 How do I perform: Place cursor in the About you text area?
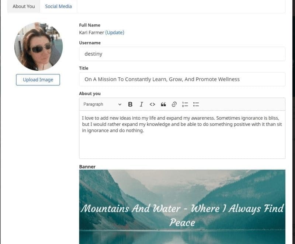(x=182, y=134)
